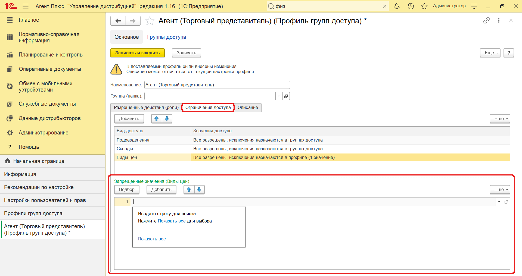522x276 pixels.
Task: Open Настройки пользователей и прав tab
Action: click(x=52, y=200)
